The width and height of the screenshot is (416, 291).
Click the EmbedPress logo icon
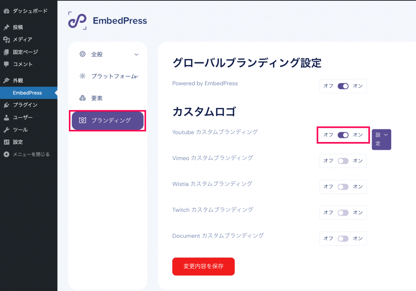point(77,21)
